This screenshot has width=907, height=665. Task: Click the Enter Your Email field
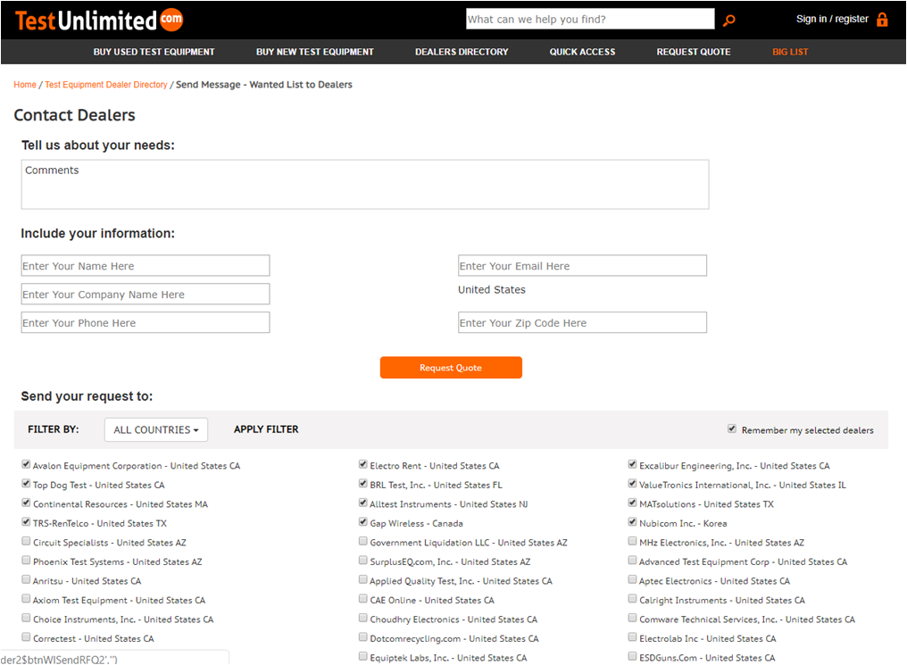coord(582,266)
